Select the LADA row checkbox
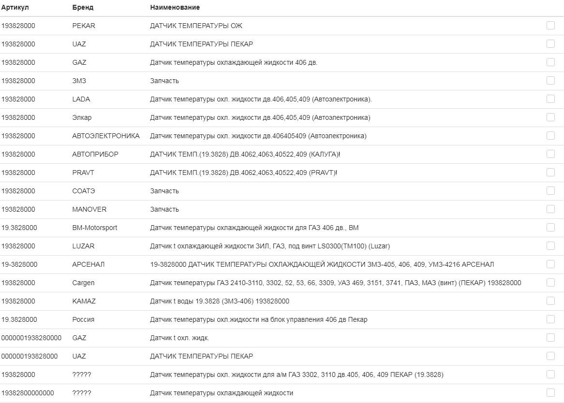 [x=550, y=99]
